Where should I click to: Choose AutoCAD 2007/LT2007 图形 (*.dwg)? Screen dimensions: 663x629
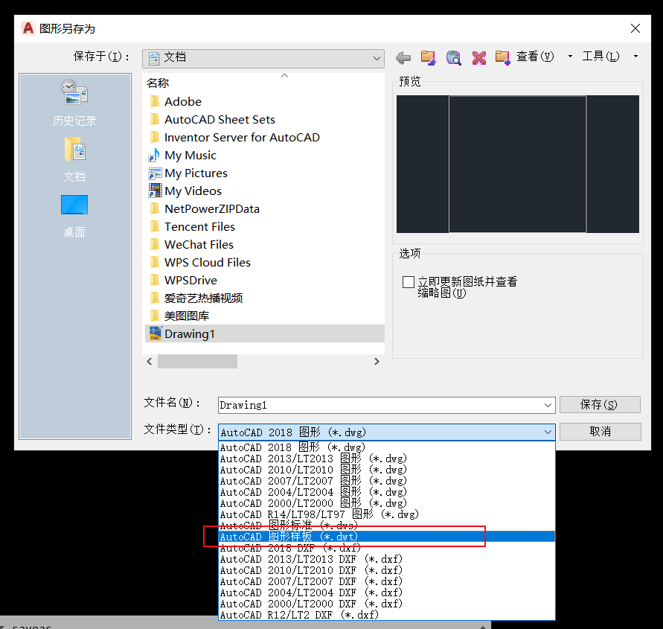(386, 481)
